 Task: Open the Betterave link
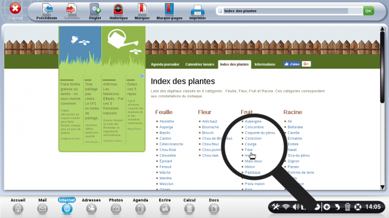[x=295, y=127]
